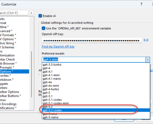Select gpt-4-turbo model option

click(x=96, y=89)
